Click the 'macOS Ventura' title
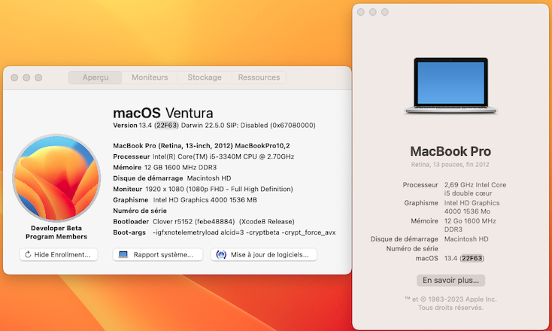The image size is (552, 331). pyautogui.click(x=163, y=113)
